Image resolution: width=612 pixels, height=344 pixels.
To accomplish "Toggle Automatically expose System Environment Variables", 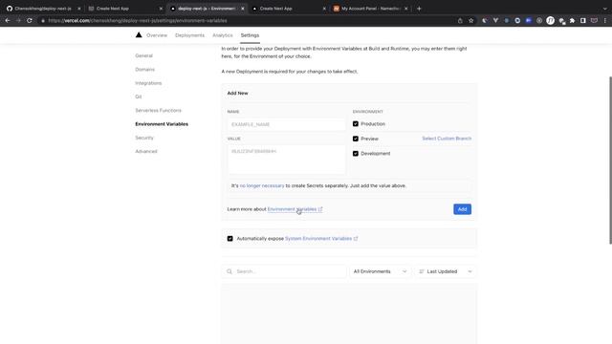I will point(229,238).
